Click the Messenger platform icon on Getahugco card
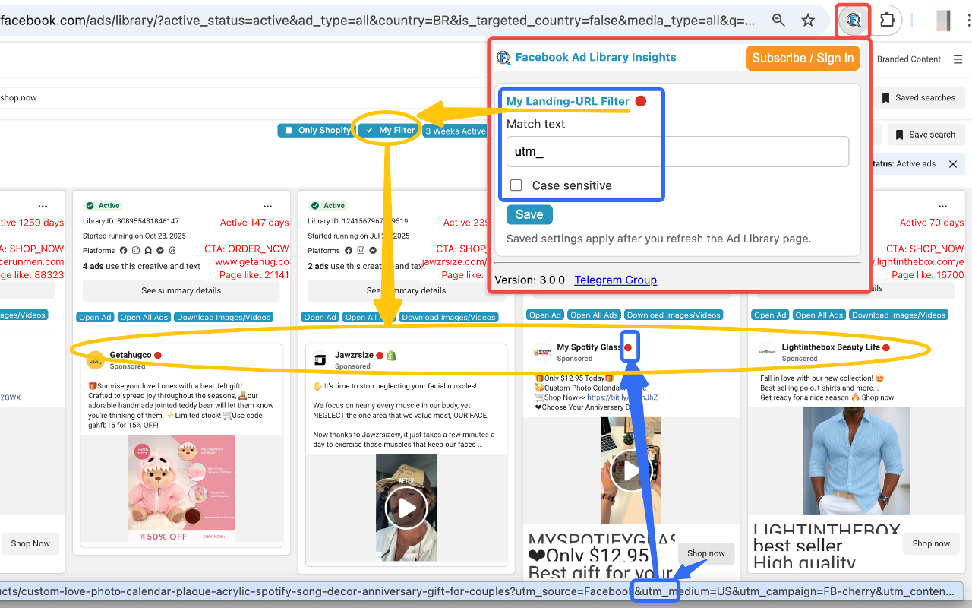This screenshot has height=608, width=972. tap(160, 250)
